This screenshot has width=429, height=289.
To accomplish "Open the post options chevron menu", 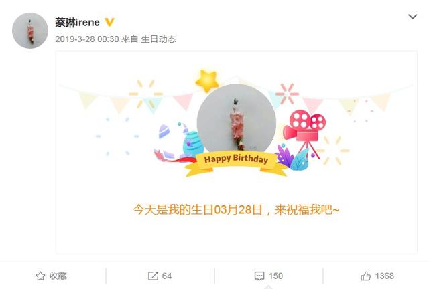I will 413,17.
